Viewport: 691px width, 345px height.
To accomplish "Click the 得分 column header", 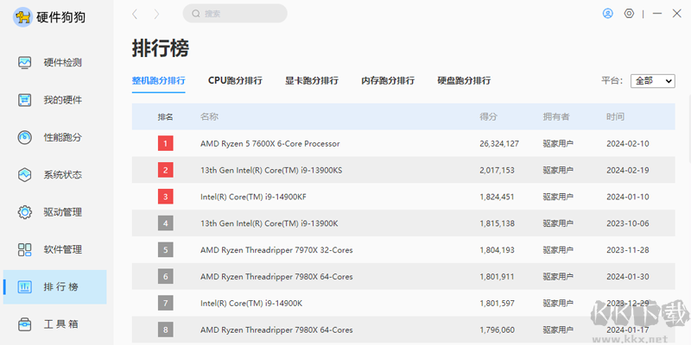I will (488, 117).
